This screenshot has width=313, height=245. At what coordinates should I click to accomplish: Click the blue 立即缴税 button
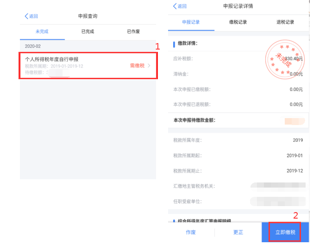pyautogui.click(x=285, y=232)
